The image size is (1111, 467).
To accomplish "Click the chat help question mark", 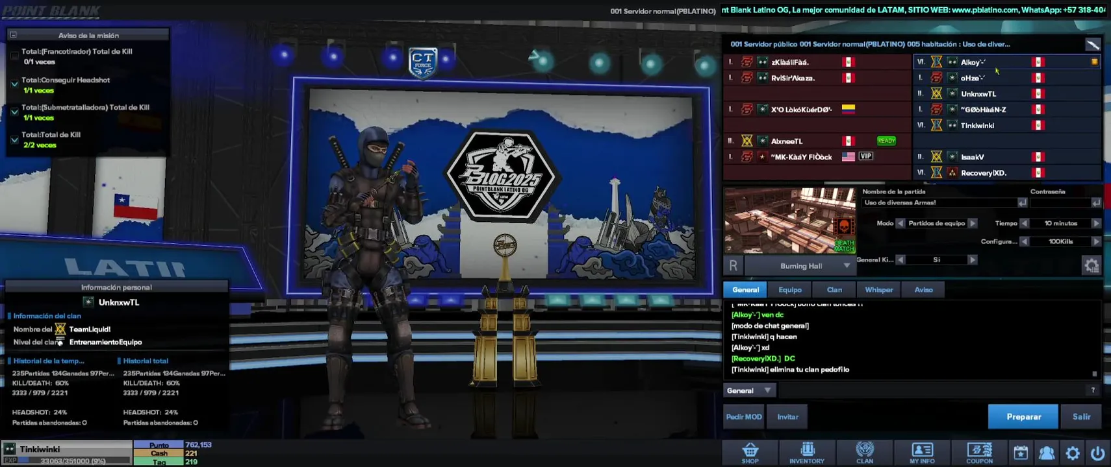I will pos(1093,390).
